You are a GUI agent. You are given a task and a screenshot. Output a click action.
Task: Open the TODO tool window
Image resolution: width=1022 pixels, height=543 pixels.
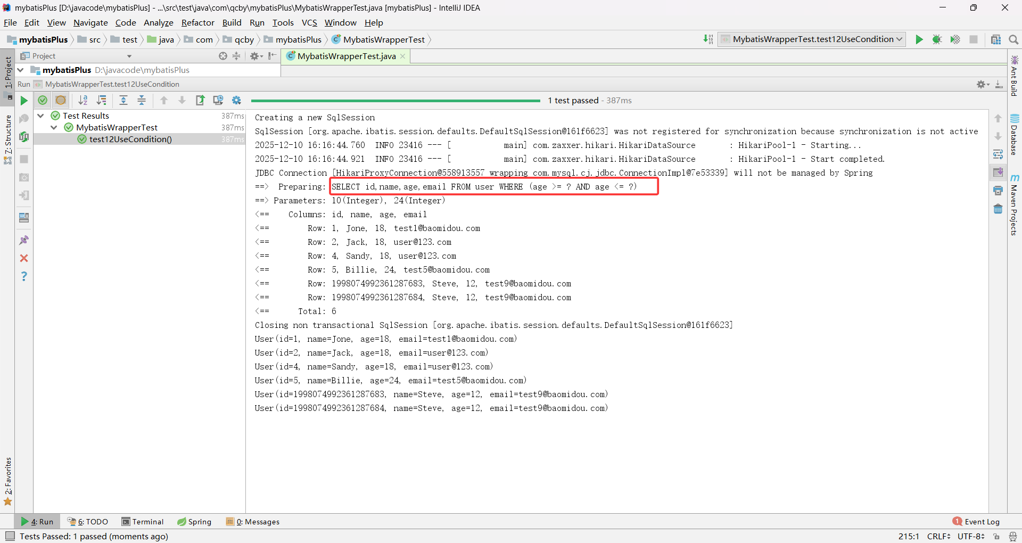click(x=88, y=522)
